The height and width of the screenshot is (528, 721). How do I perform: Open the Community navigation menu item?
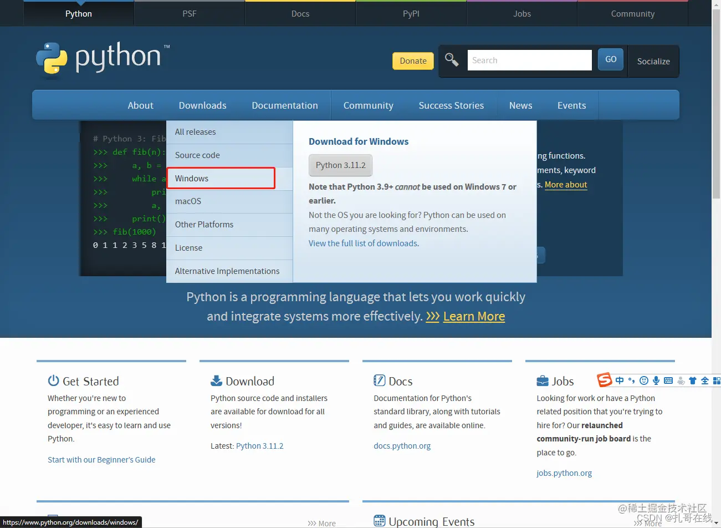[369, 105]
